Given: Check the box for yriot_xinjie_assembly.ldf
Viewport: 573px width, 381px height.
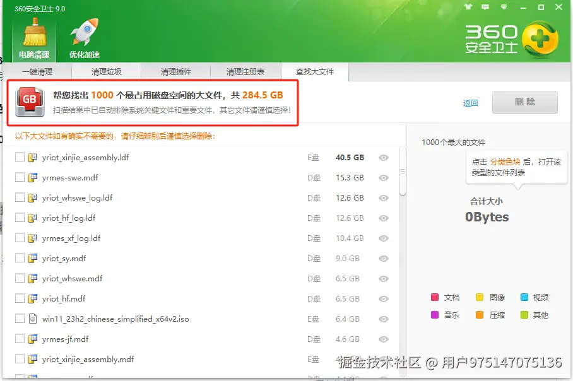Looking at the screenshot, I should tap(20, 157).
